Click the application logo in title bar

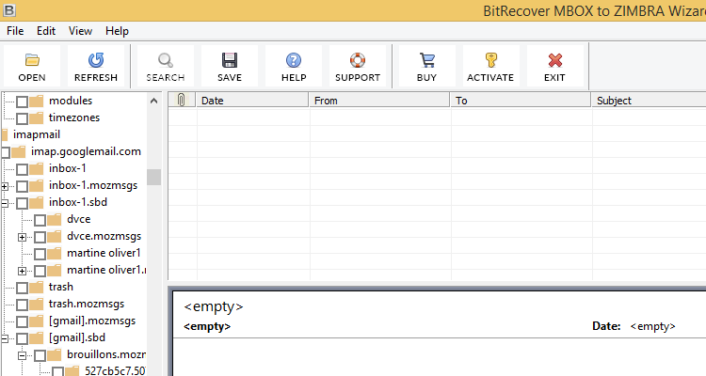[9, 10]
